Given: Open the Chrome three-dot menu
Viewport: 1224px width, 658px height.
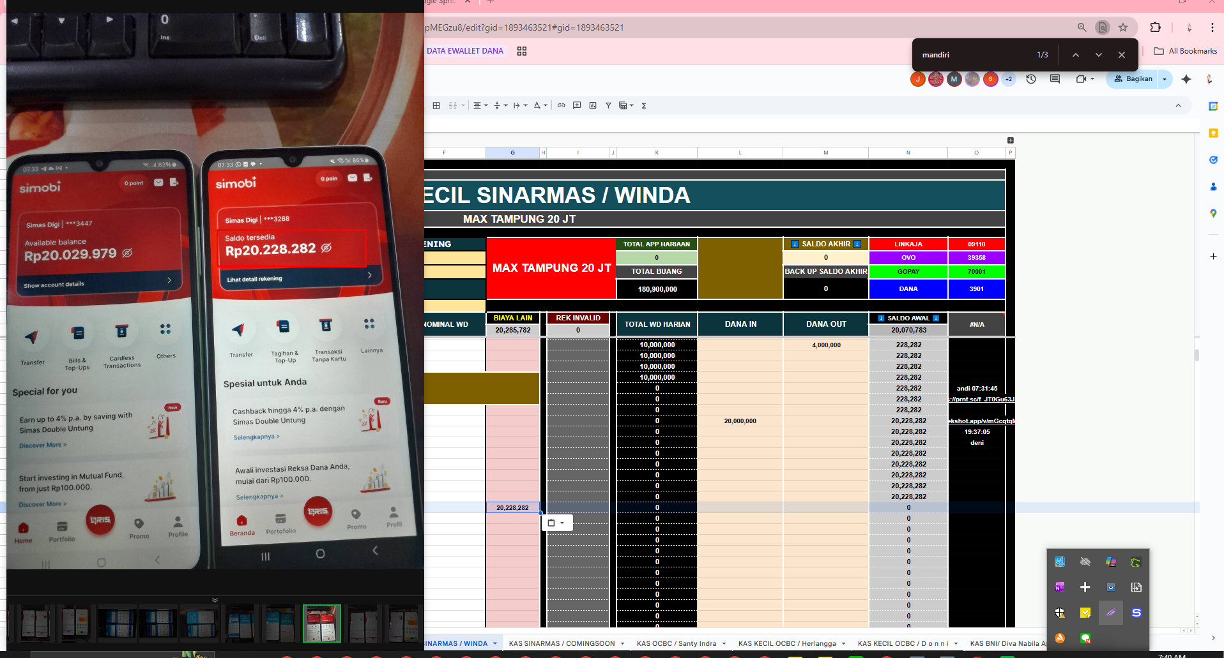Looking at the screenshot, I should [x=1212, y=27].
